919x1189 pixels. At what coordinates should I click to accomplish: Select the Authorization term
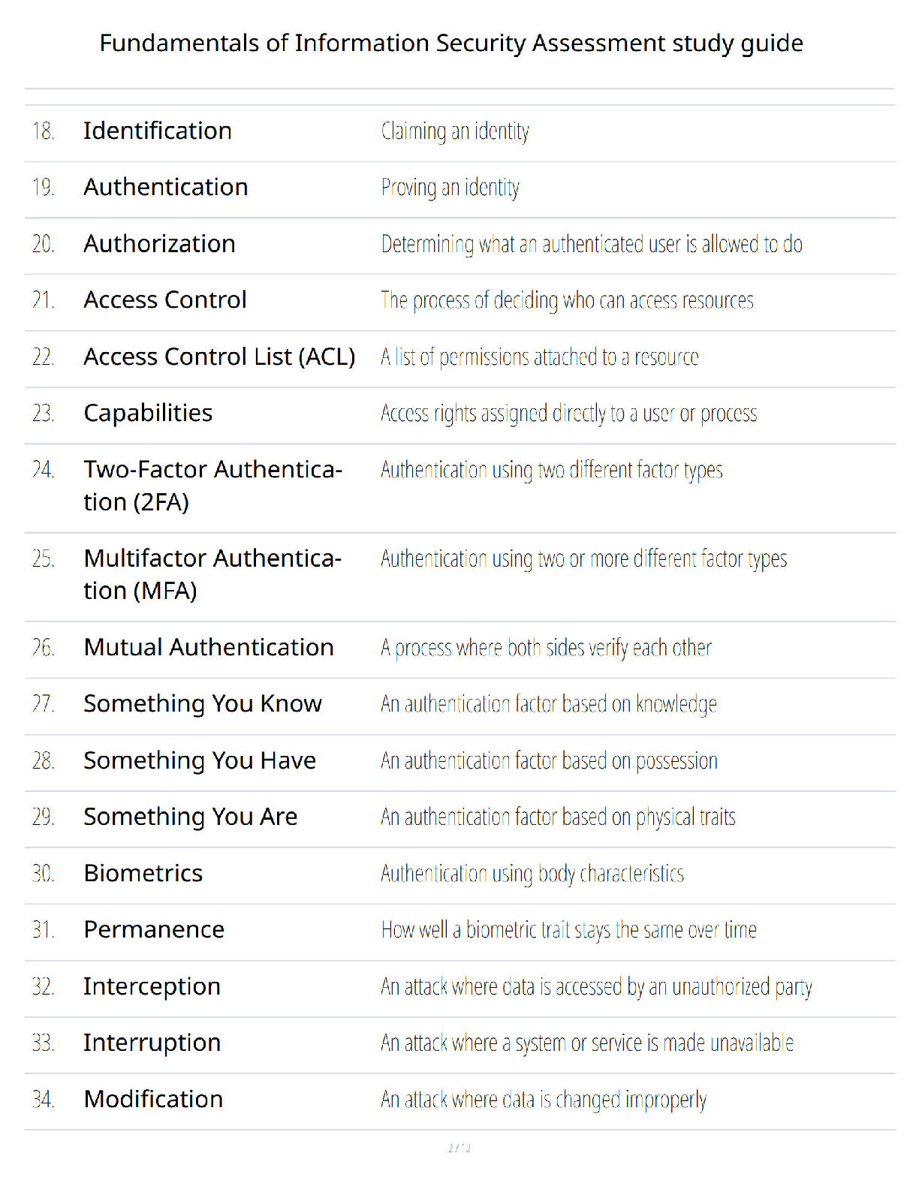tap(159, 244)
